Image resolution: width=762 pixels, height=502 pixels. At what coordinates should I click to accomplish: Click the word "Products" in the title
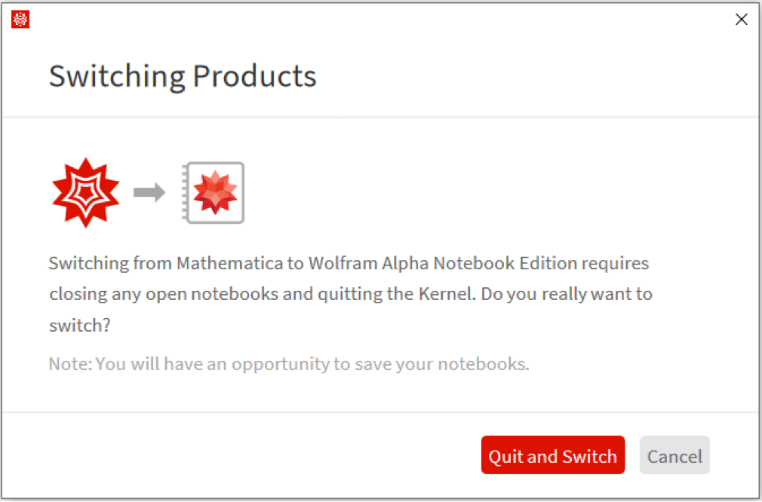coord(254,76)
